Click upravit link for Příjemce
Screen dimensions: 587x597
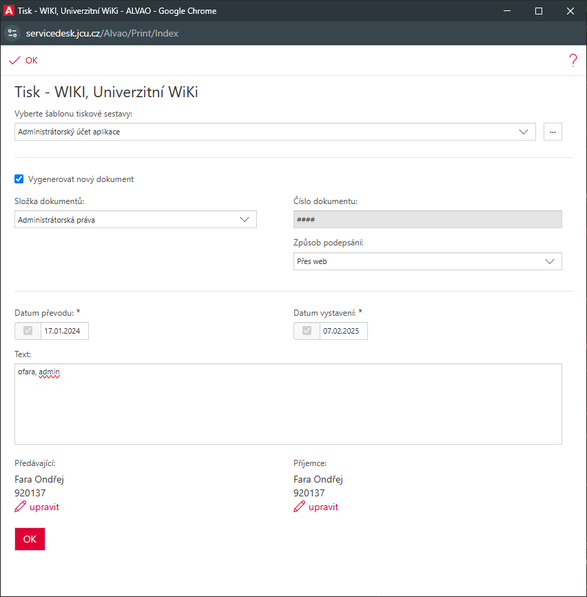tap(323, 507)
